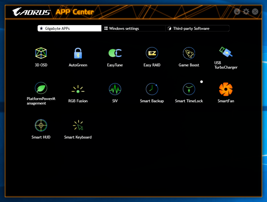This screenshot has height=202, width=267.
Task: Launch the Game Boost rocket icon
Action: tap(189, 53)
